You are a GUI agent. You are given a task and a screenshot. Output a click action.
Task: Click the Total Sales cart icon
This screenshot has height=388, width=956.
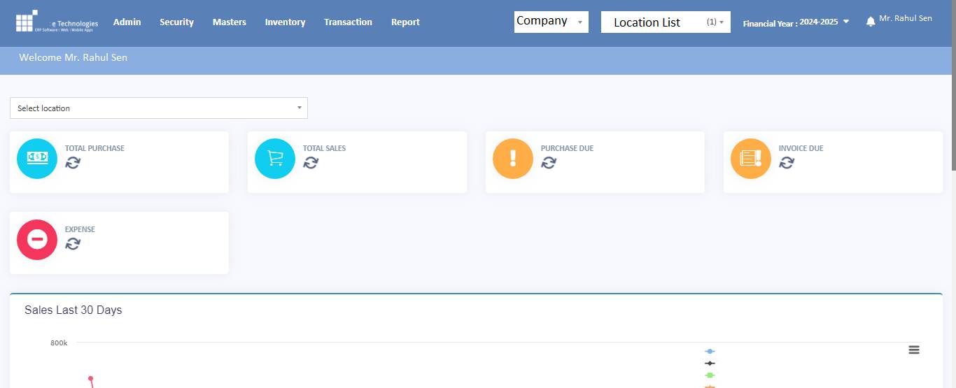coord(275,158)
